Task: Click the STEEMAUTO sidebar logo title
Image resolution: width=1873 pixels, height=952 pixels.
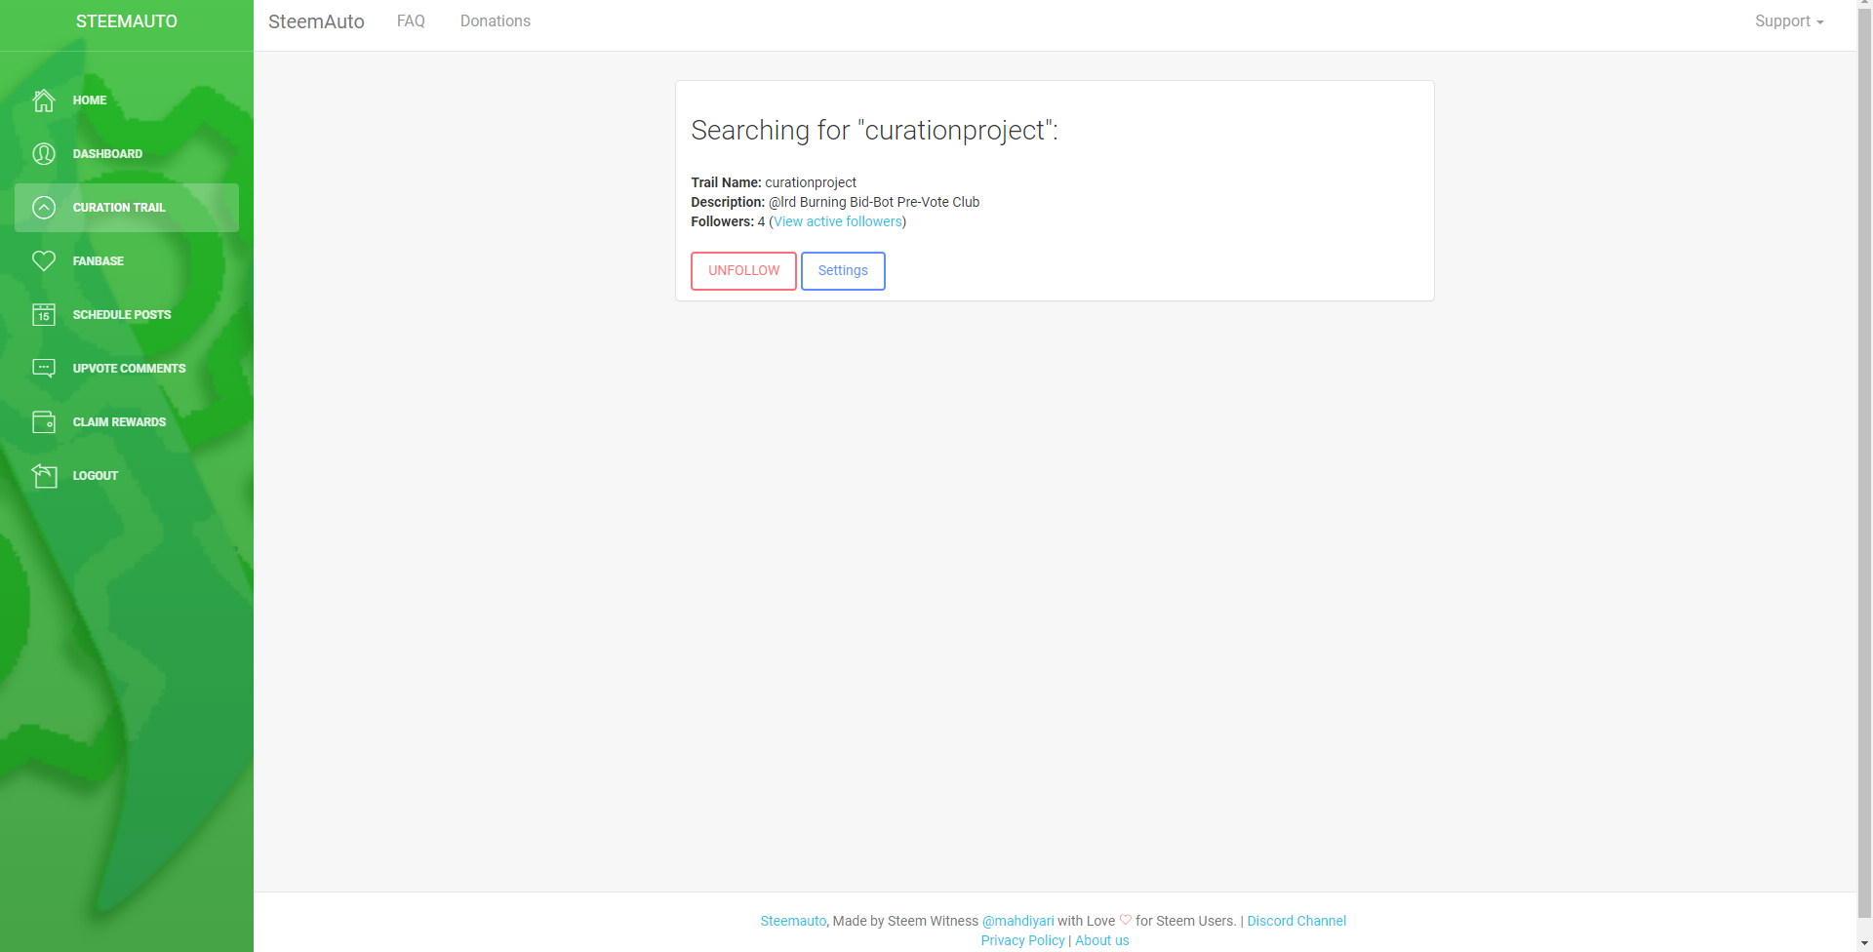Action: 127,21
